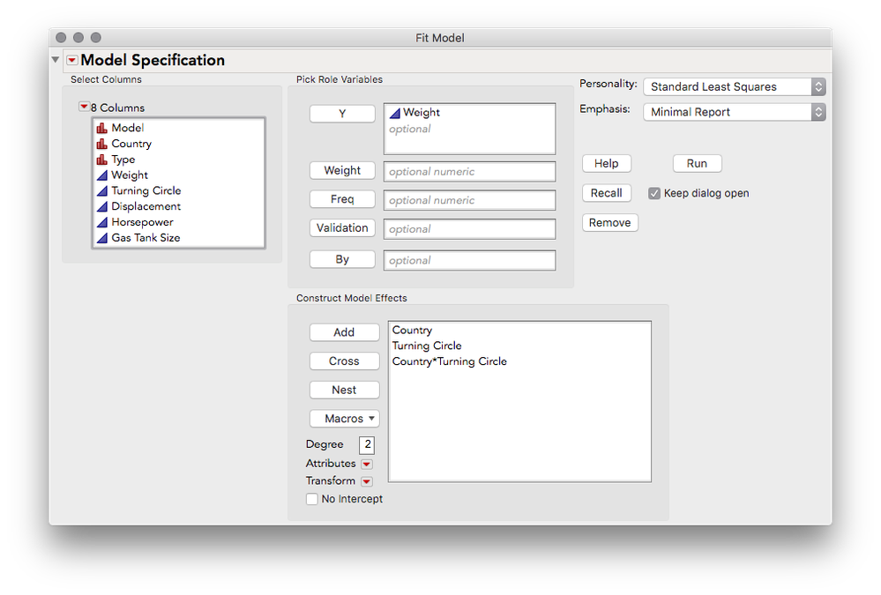This screenshot has width=881, height=595.
Task: Click the optional field beside By button
Action: (470, 260)
